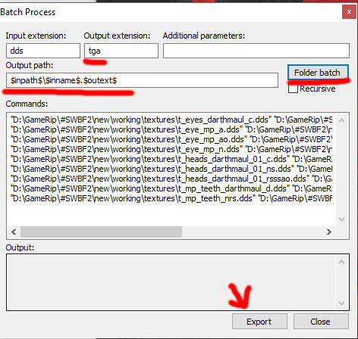Focus the Output extension field with tga
The width and height of the screenshot is (358, 339).
point(121,51)
